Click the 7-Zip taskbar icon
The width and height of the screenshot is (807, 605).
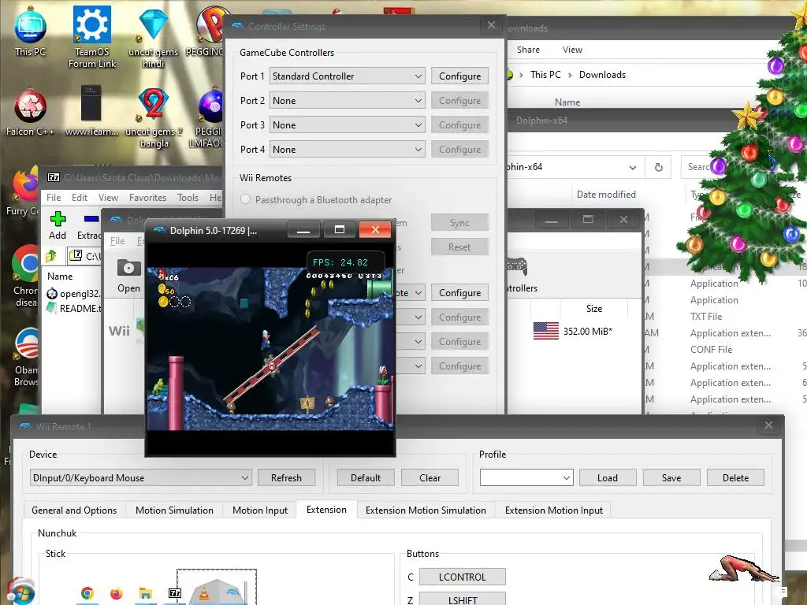pyautogui.click(x=175, y=594)
